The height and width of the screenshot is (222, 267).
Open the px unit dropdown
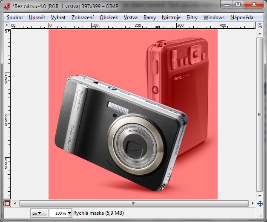coord(39,213)
